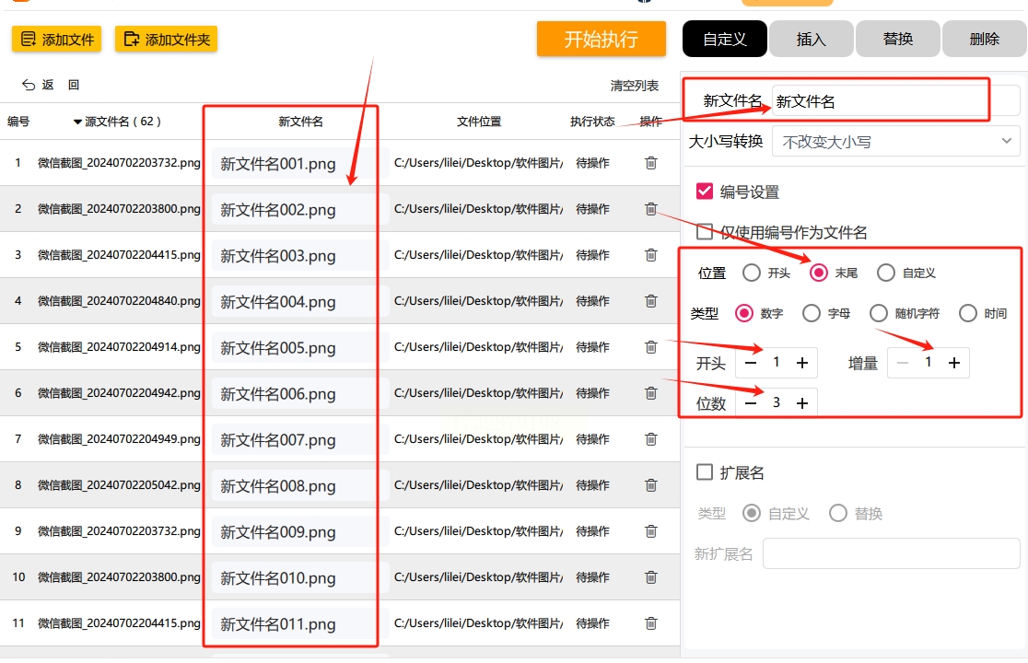Image resolution: width=1028 pixels, height=663 pixels.
Task: Choose 字母 type radio button
Action: 811,313
